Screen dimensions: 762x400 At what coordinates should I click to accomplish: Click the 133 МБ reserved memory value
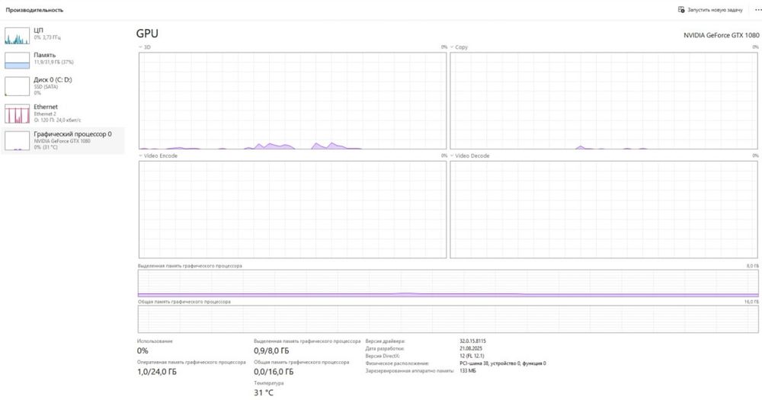[468, 370]
